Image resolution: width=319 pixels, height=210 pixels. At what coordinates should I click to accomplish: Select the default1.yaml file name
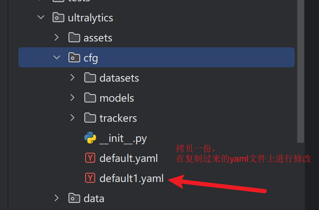[x=132, y=179]
